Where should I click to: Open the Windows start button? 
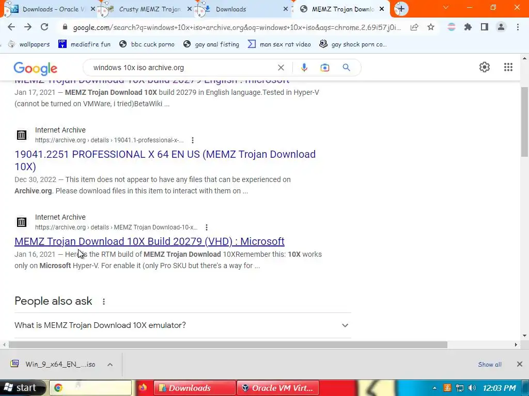point(23,388)
